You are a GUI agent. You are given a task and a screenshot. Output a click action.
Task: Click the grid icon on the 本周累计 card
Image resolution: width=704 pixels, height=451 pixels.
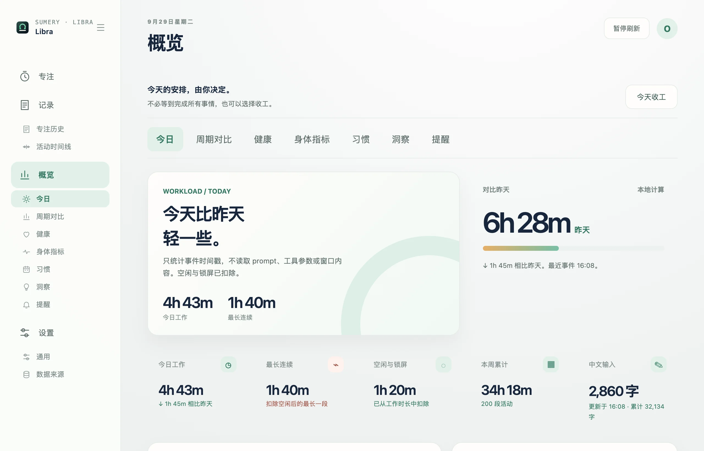coord(551,365)
